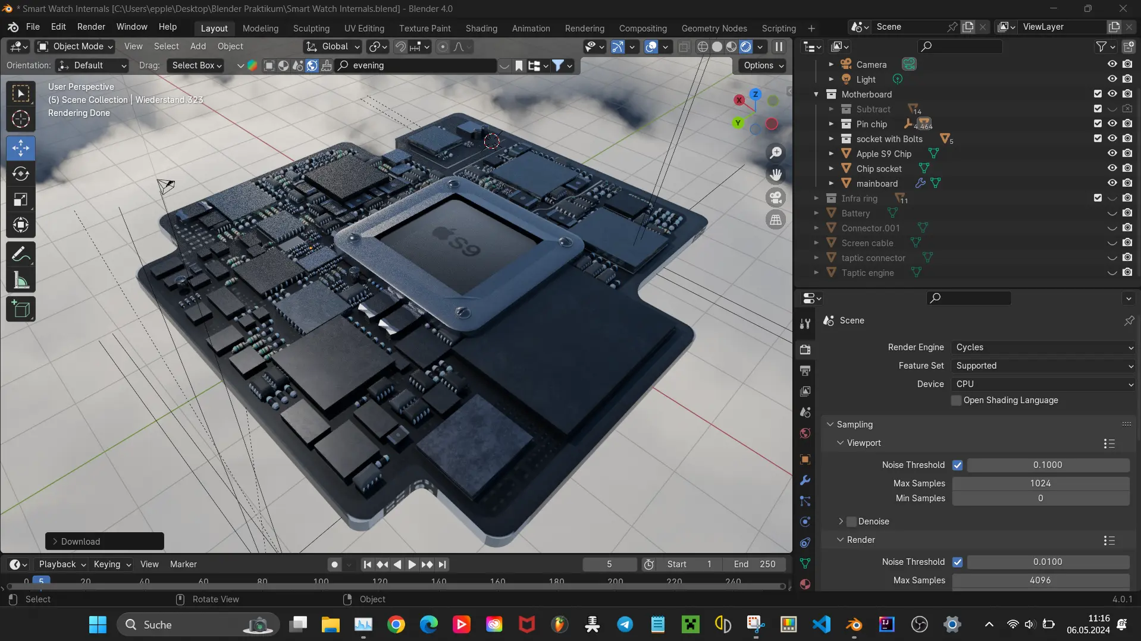Image resolution: width=1141 pixels, height=641 pixels.
Task: Click the asset search field containing evening
Action: pos(415,65)
